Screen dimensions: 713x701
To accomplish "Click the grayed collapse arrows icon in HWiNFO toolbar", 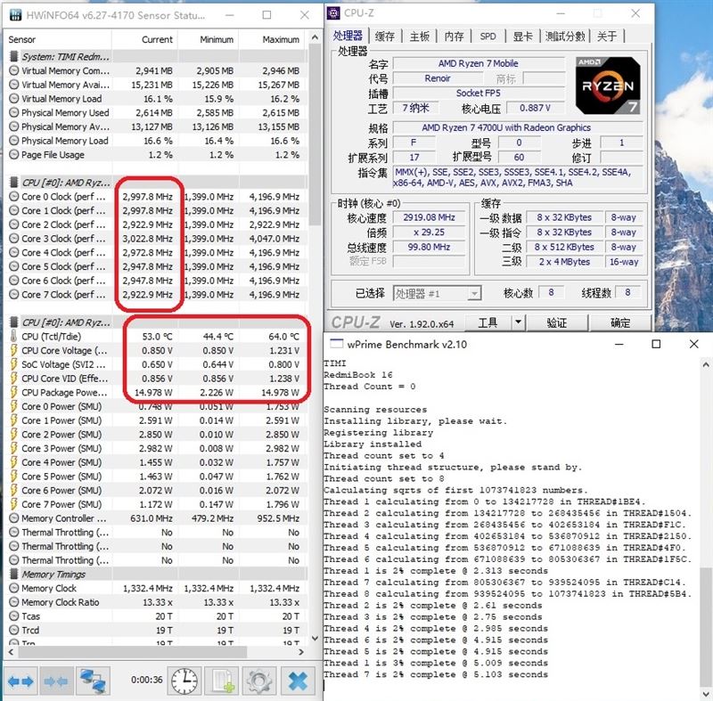I will pos(56,681).
